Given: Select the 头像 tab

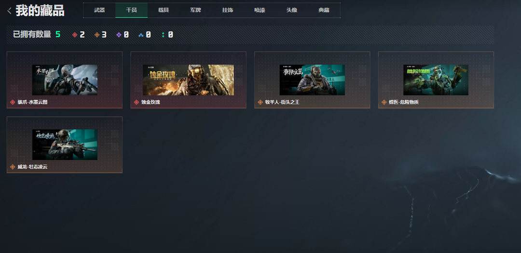Looking at the screenshot, I should coord(292,10).
